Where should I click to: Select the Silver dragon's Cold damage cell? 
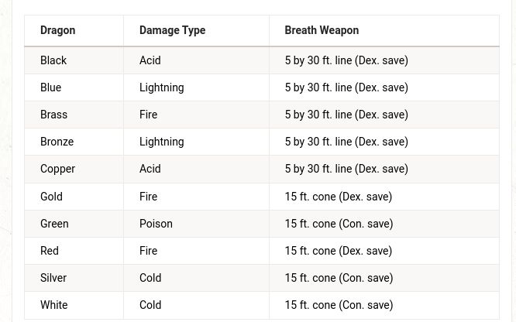click(150, 278)
